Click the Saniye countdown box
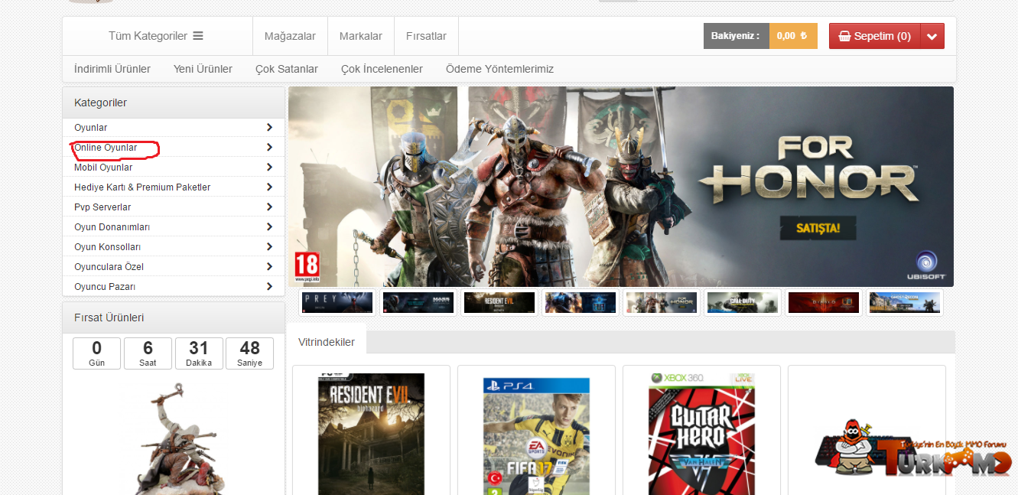Image resolution: width=1018 pixels, height=495 pixels. (249, 353)
